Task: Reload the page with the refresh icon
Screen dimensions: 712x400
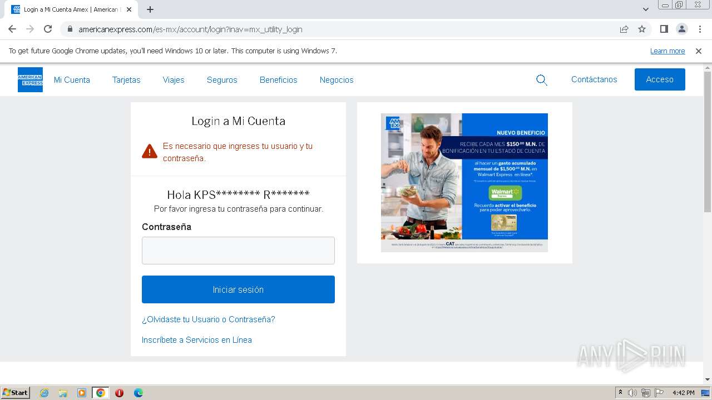Action: 48,29
